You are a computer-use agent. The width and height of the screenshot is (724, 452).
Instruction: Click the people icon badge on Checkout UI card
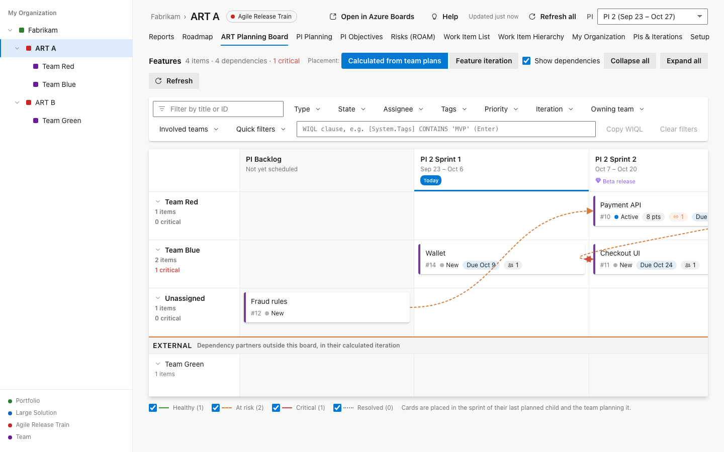(x=690, y=265)
